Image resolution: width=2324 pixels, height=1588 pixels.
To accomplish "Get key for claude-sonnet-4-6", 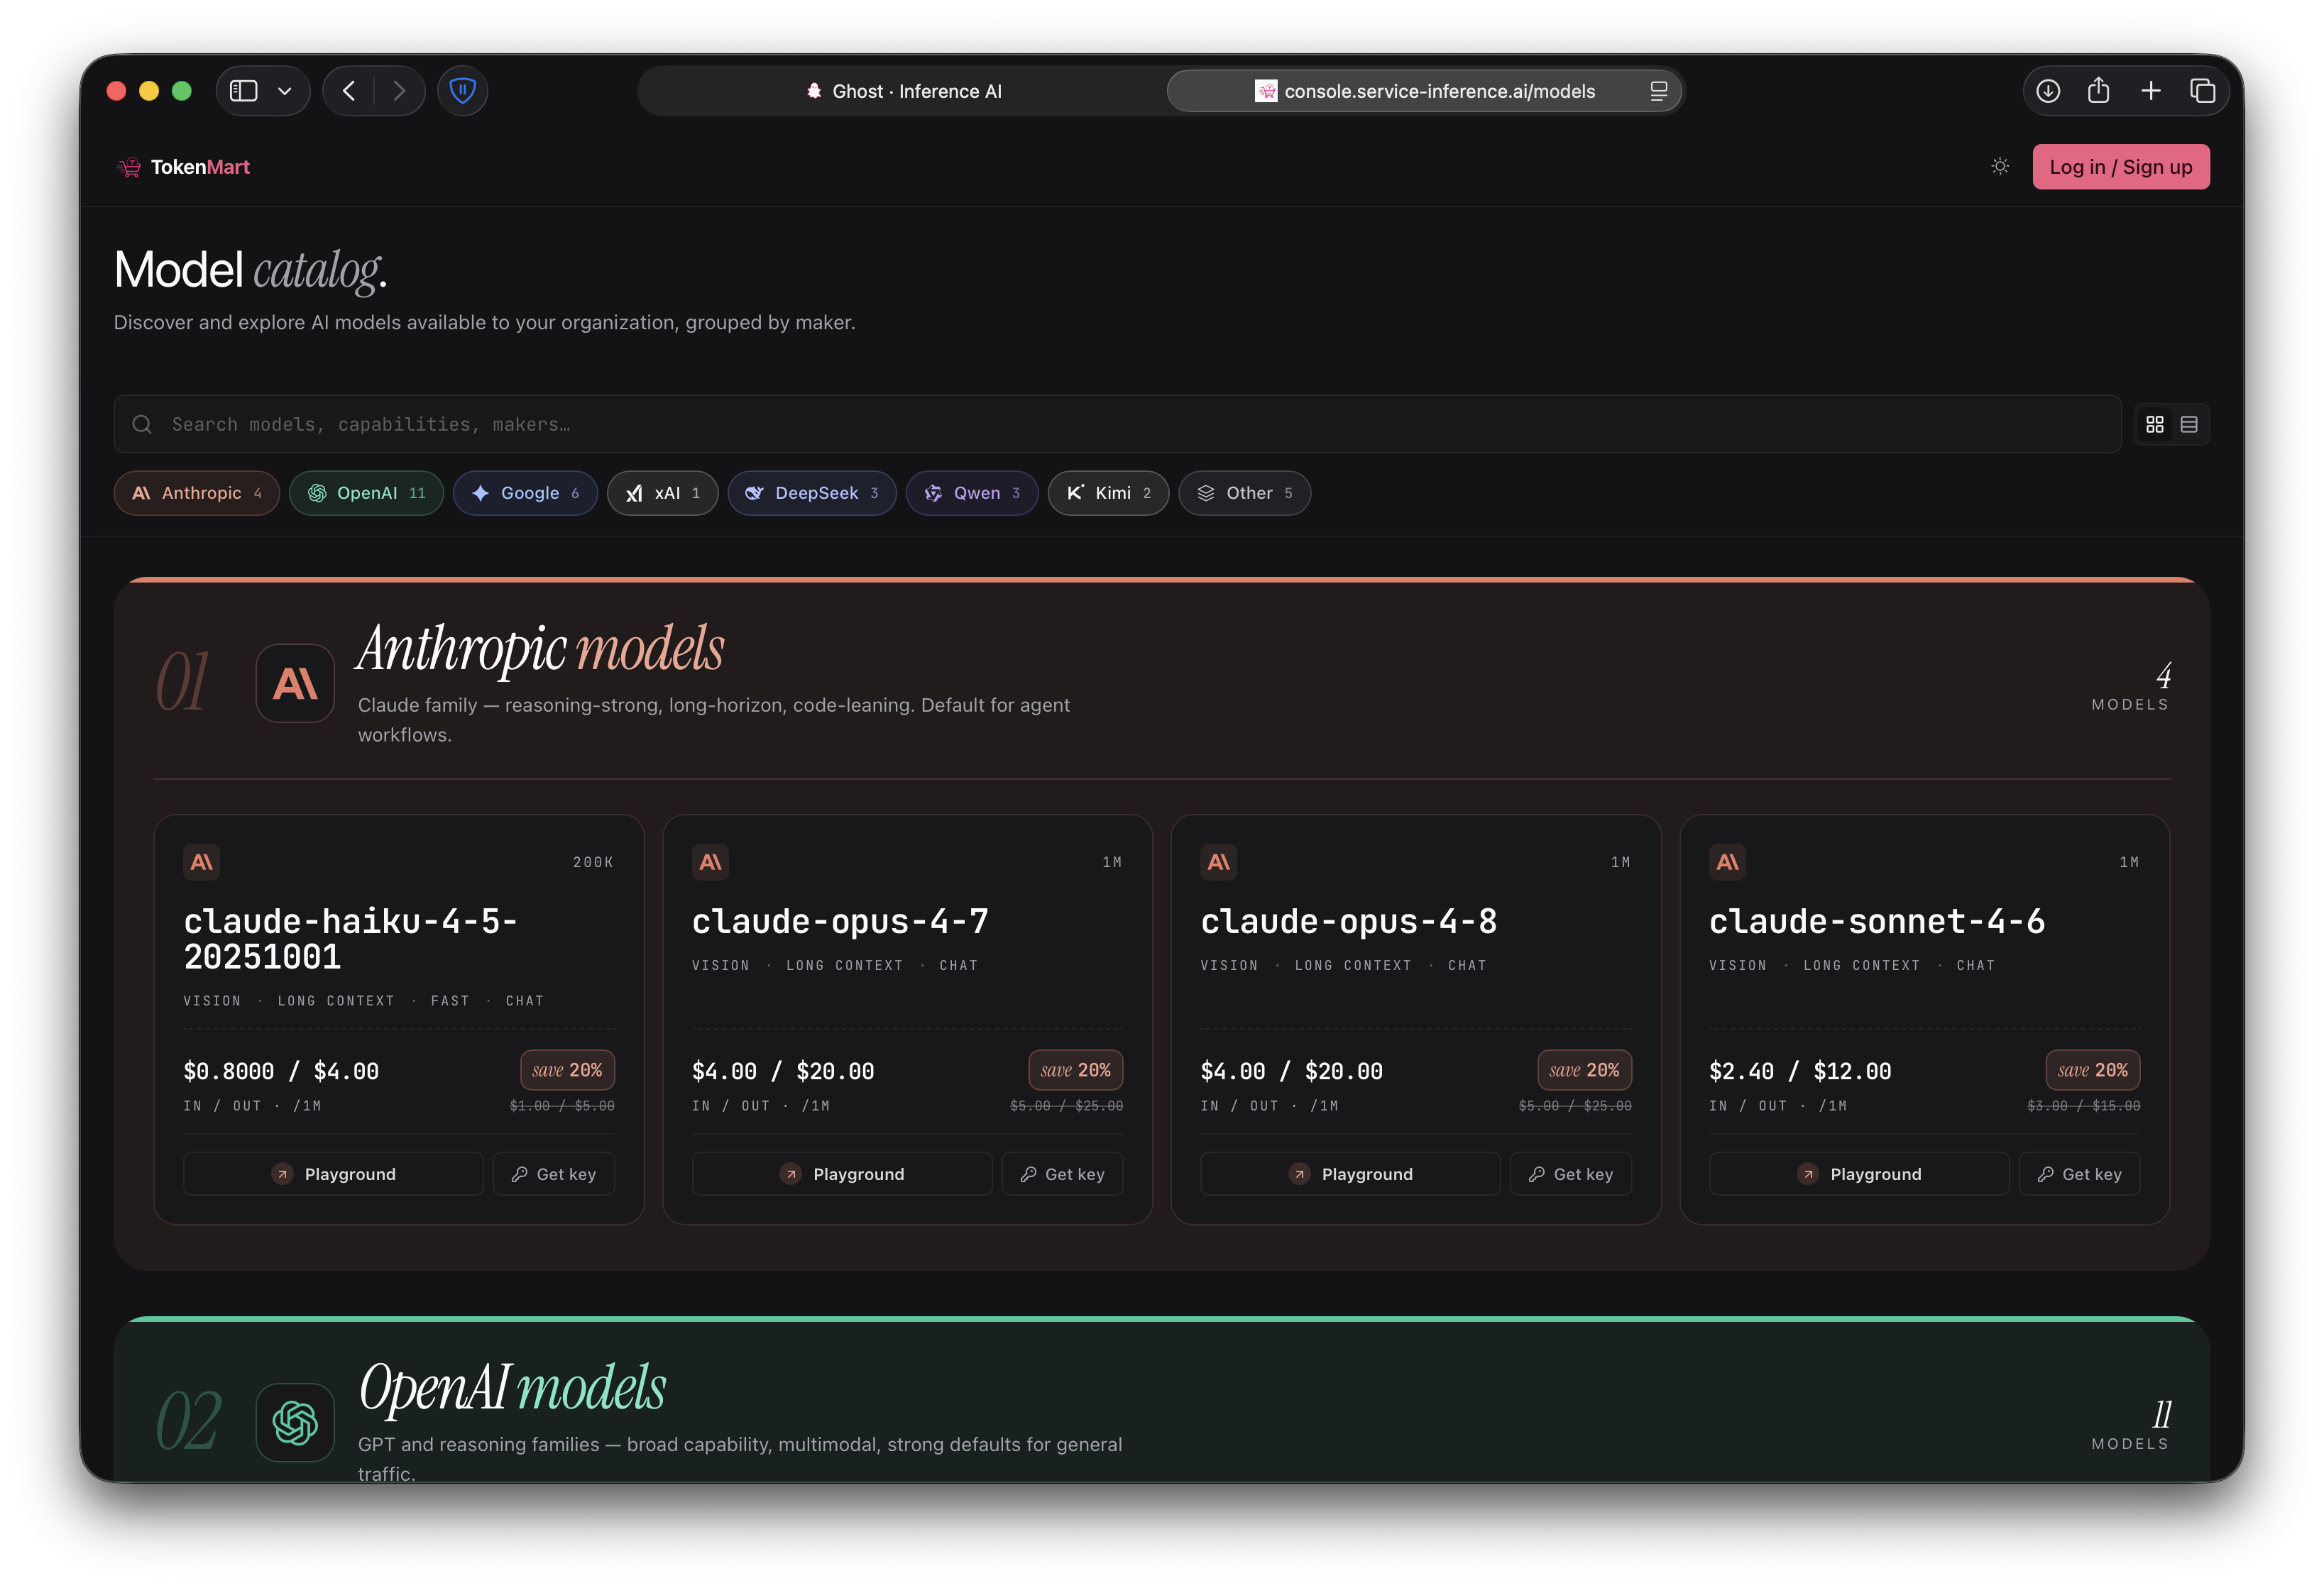I will (x=2079, y=1174).
